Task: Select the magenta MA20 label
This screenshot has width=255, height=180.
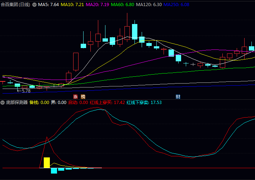Action: [x=98, y=5]
